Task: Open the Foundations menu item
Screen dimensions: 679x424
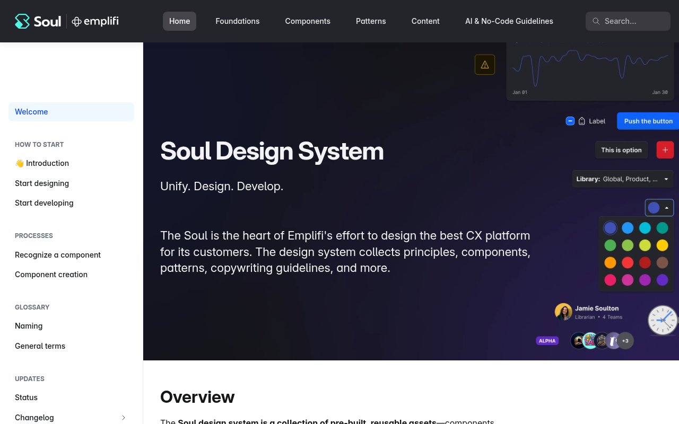Action: point(238,21)
